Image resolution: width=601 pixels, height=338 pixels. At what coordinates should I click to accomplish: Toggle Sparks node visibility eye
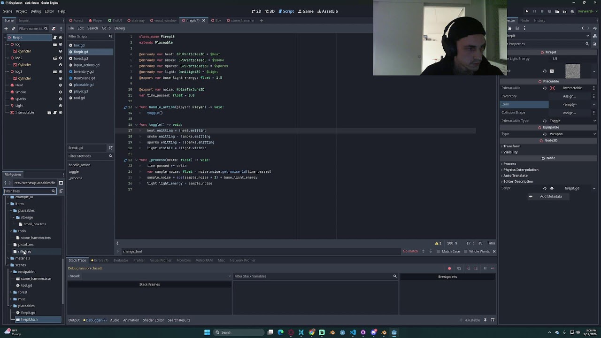(60, 99)
